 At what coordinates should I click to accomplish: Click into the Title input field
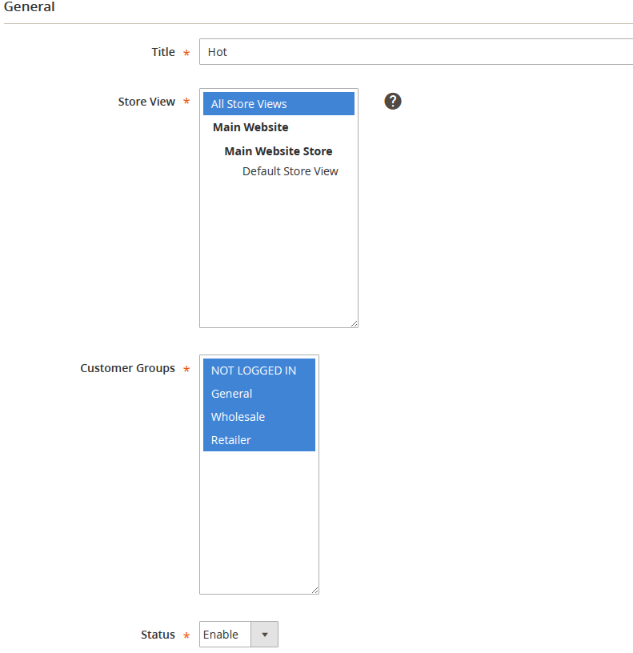point(416,52)
